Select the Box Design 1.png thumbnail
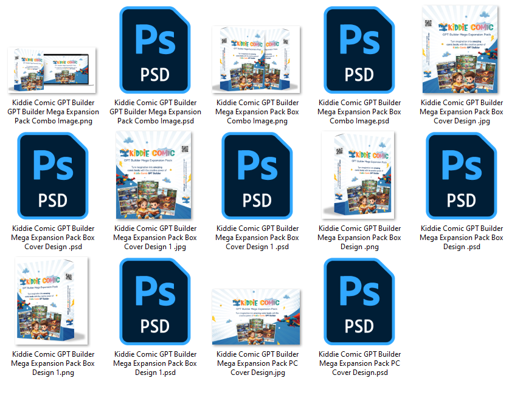The width and height of the screenshot is (512, 395). [x=52, y=301]
